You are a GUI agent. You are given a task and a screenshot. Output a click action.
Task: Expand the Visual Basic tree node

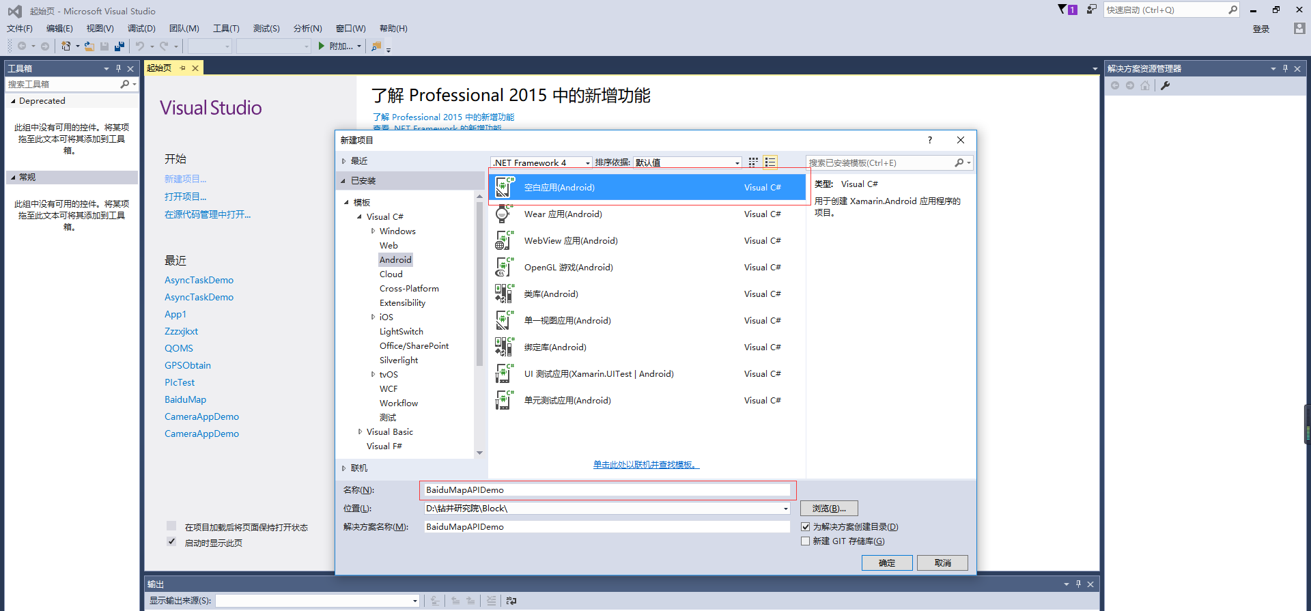click(360, 431)
